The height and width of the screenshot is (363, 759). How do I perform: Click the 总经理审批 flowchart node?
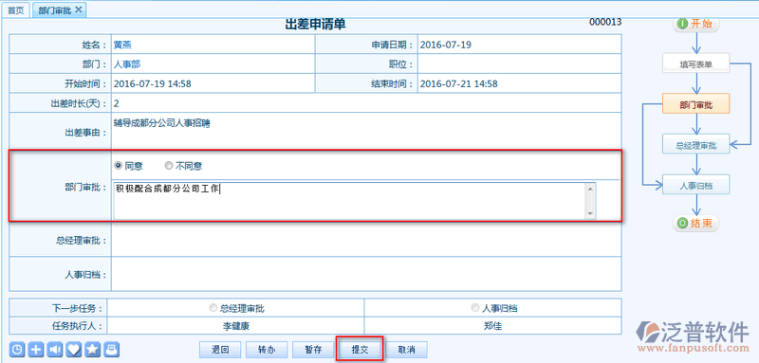(696, 144)
